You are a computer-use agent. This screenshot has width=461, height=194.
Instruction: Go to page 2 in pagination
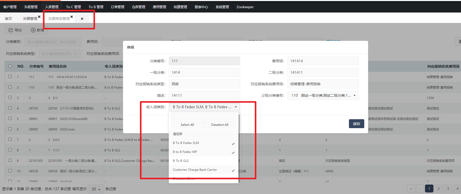[x=439, y=189]
